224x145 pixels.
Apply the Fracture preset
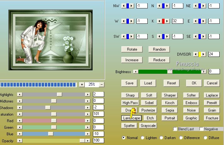pyautogui.click(x=212, y=118)
